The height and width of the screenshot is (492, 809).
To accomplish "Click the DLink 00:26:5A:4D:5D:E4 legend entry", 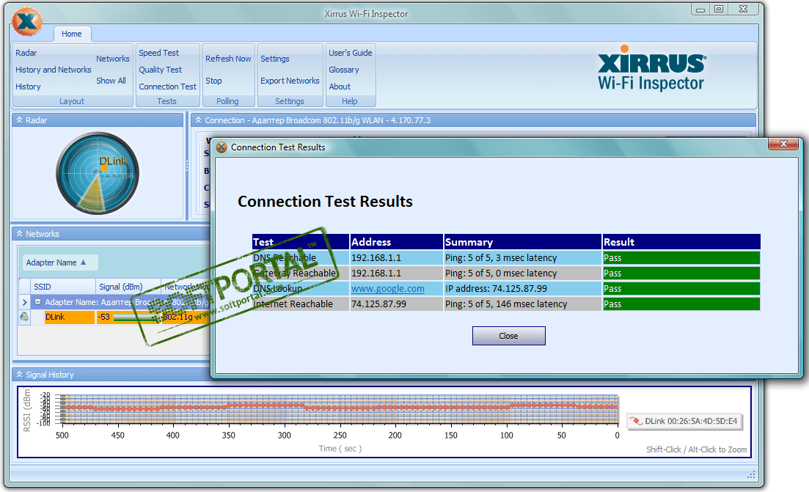I will [684, 422].
